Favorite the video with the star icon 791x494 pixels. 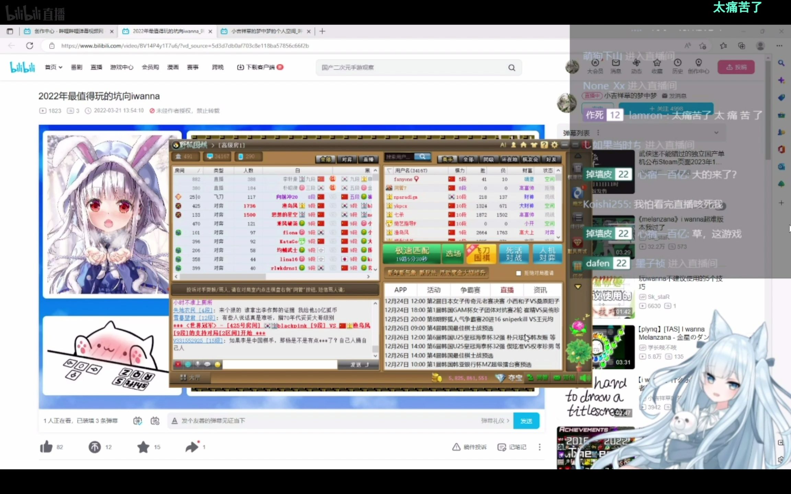click(x=143, y=447)
